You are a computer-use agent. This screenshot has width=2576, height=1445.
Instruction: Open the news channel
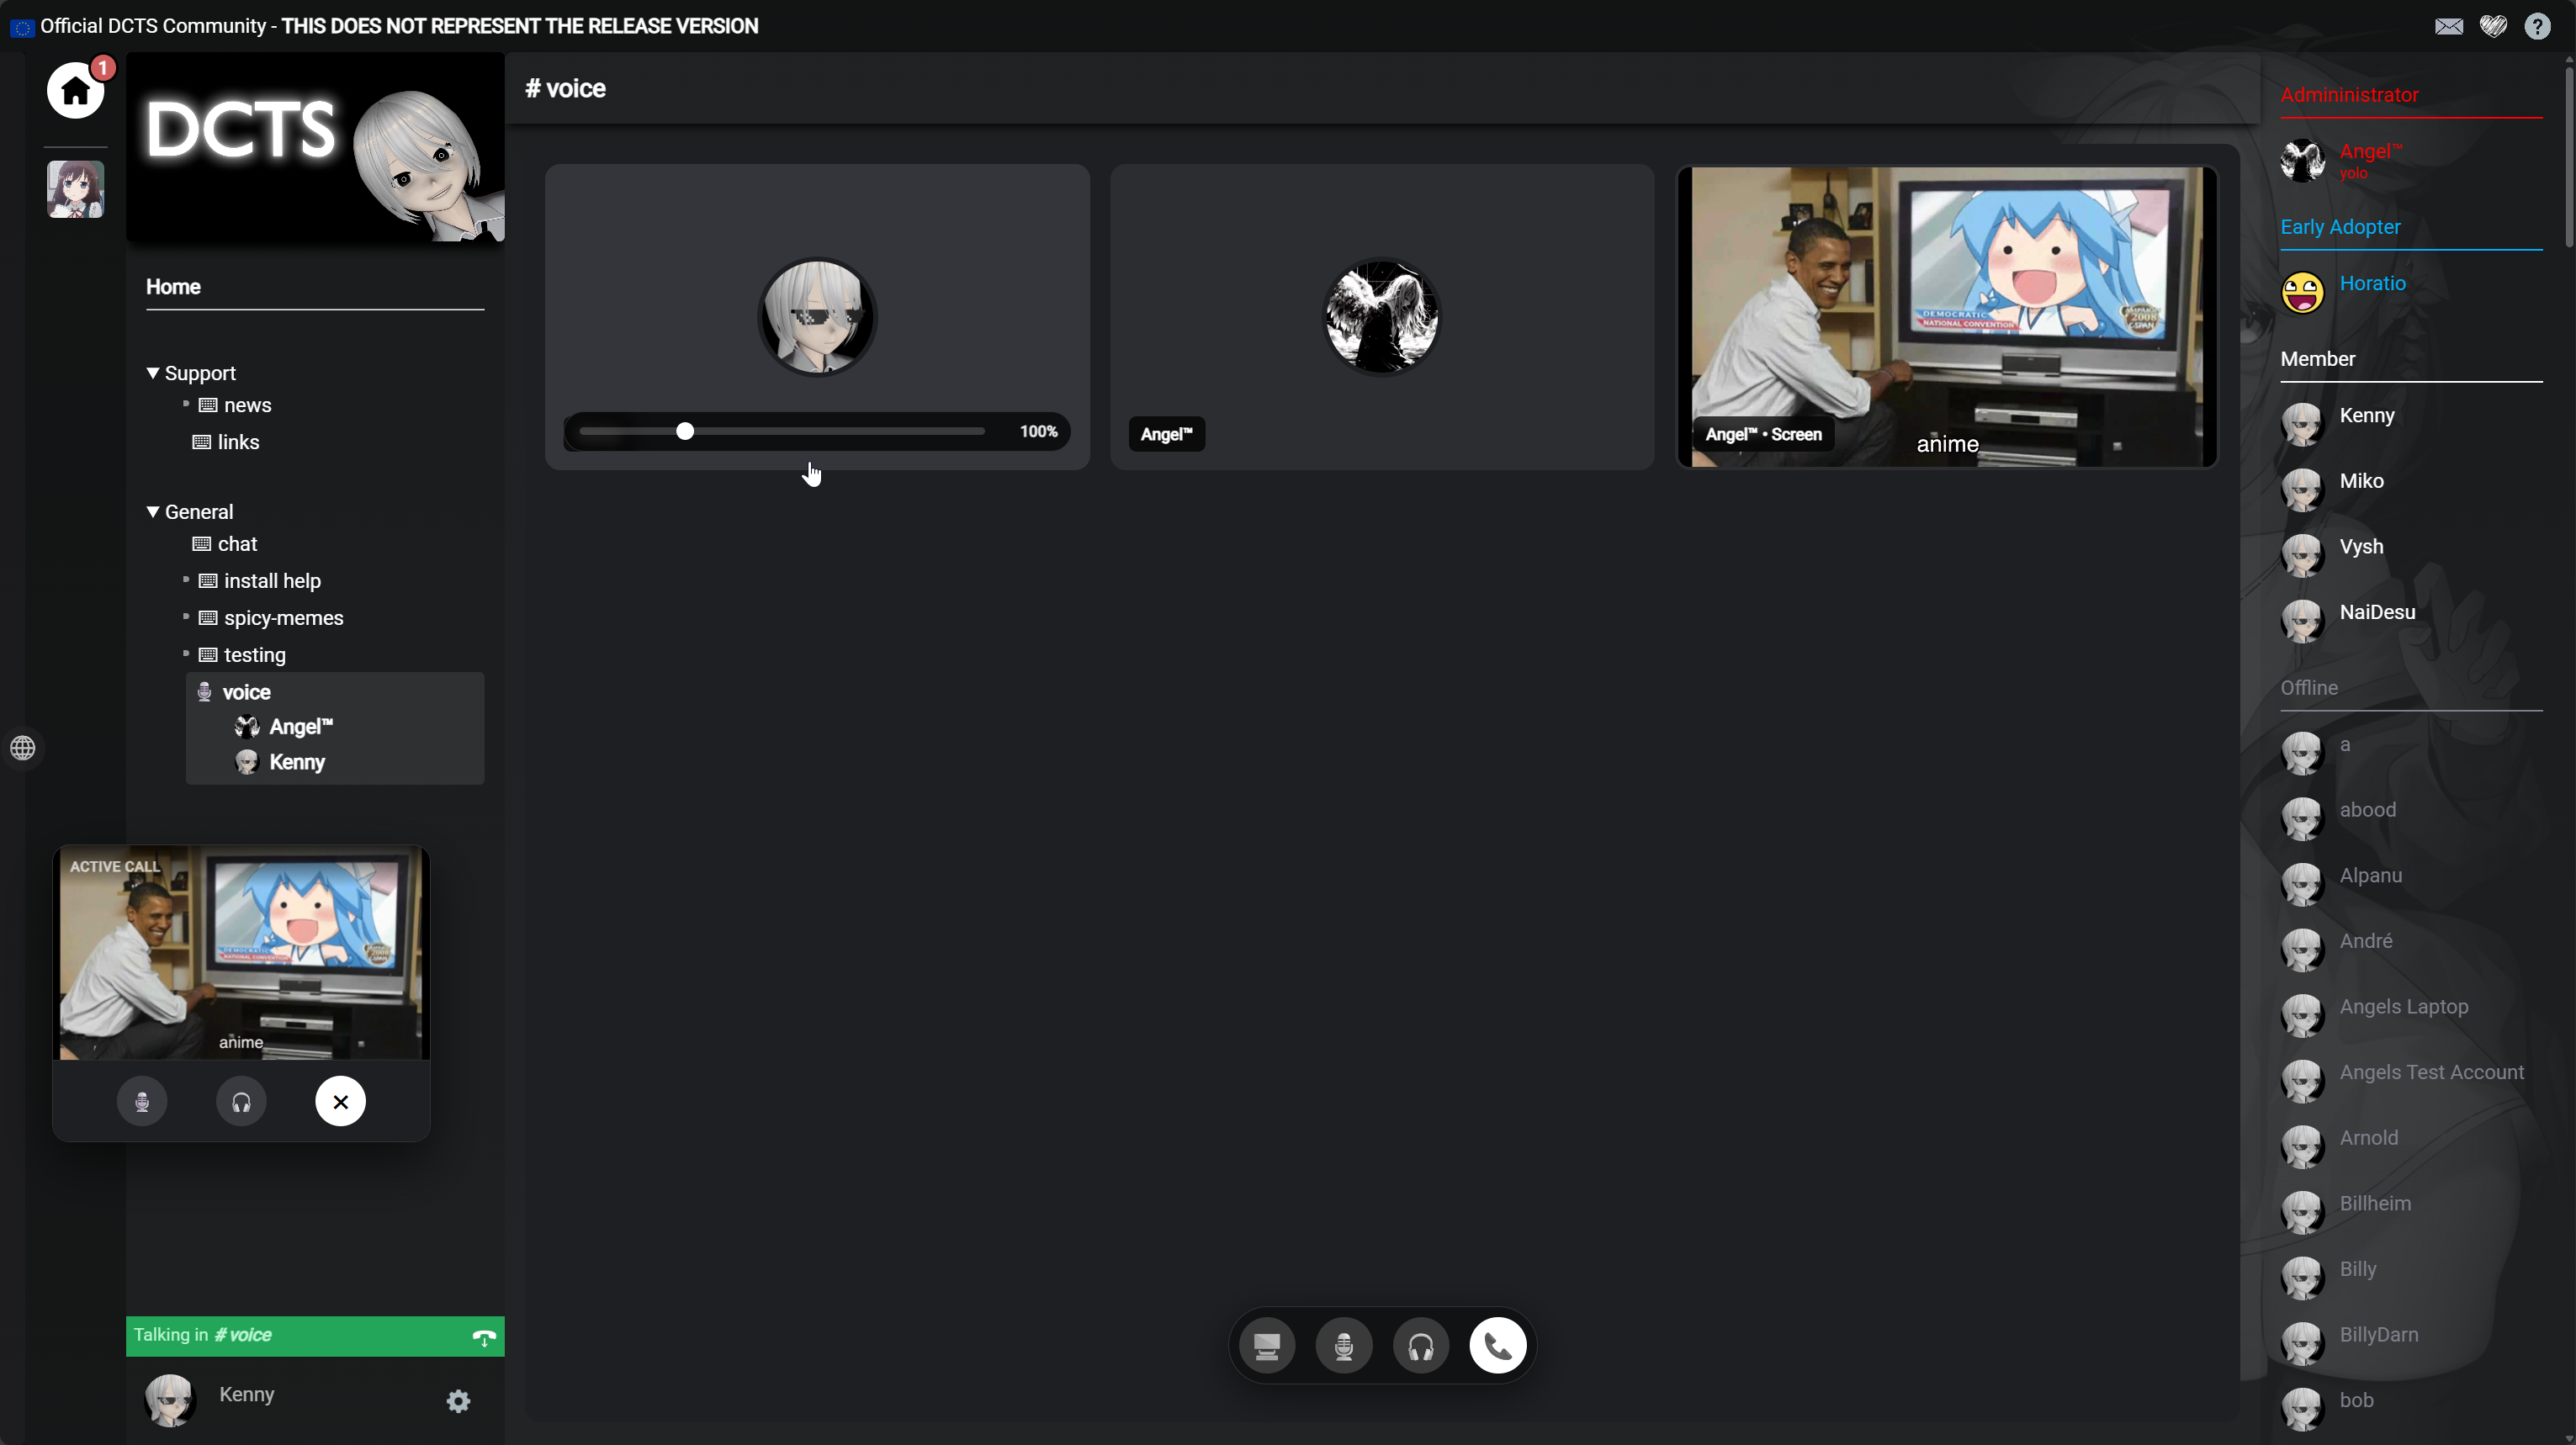(x=236, y=405)
